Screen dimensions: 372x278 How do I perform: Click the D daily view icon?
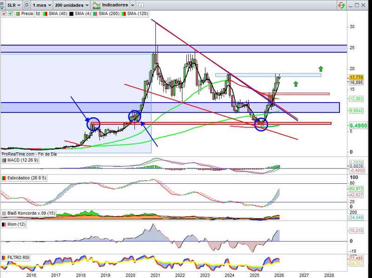[27, 5]
